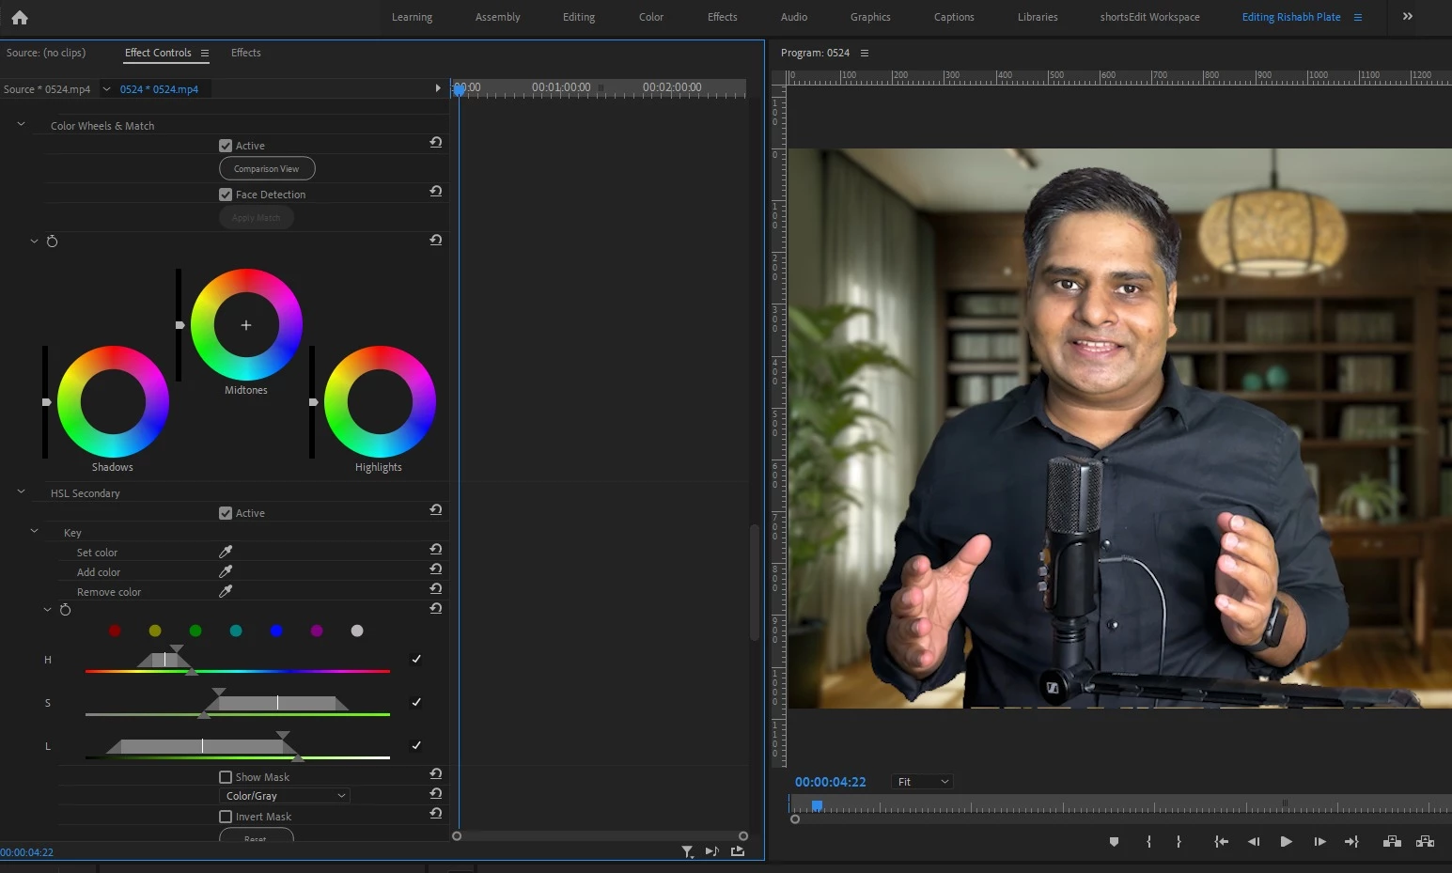Open the Source (no clips) tab
The width and height of the screenshot is (1452, 873).
pyautogui.click(x=46, y=53)
